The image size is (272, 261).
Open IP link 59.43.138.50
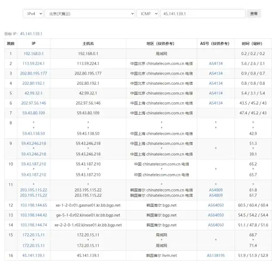(34, 134)
